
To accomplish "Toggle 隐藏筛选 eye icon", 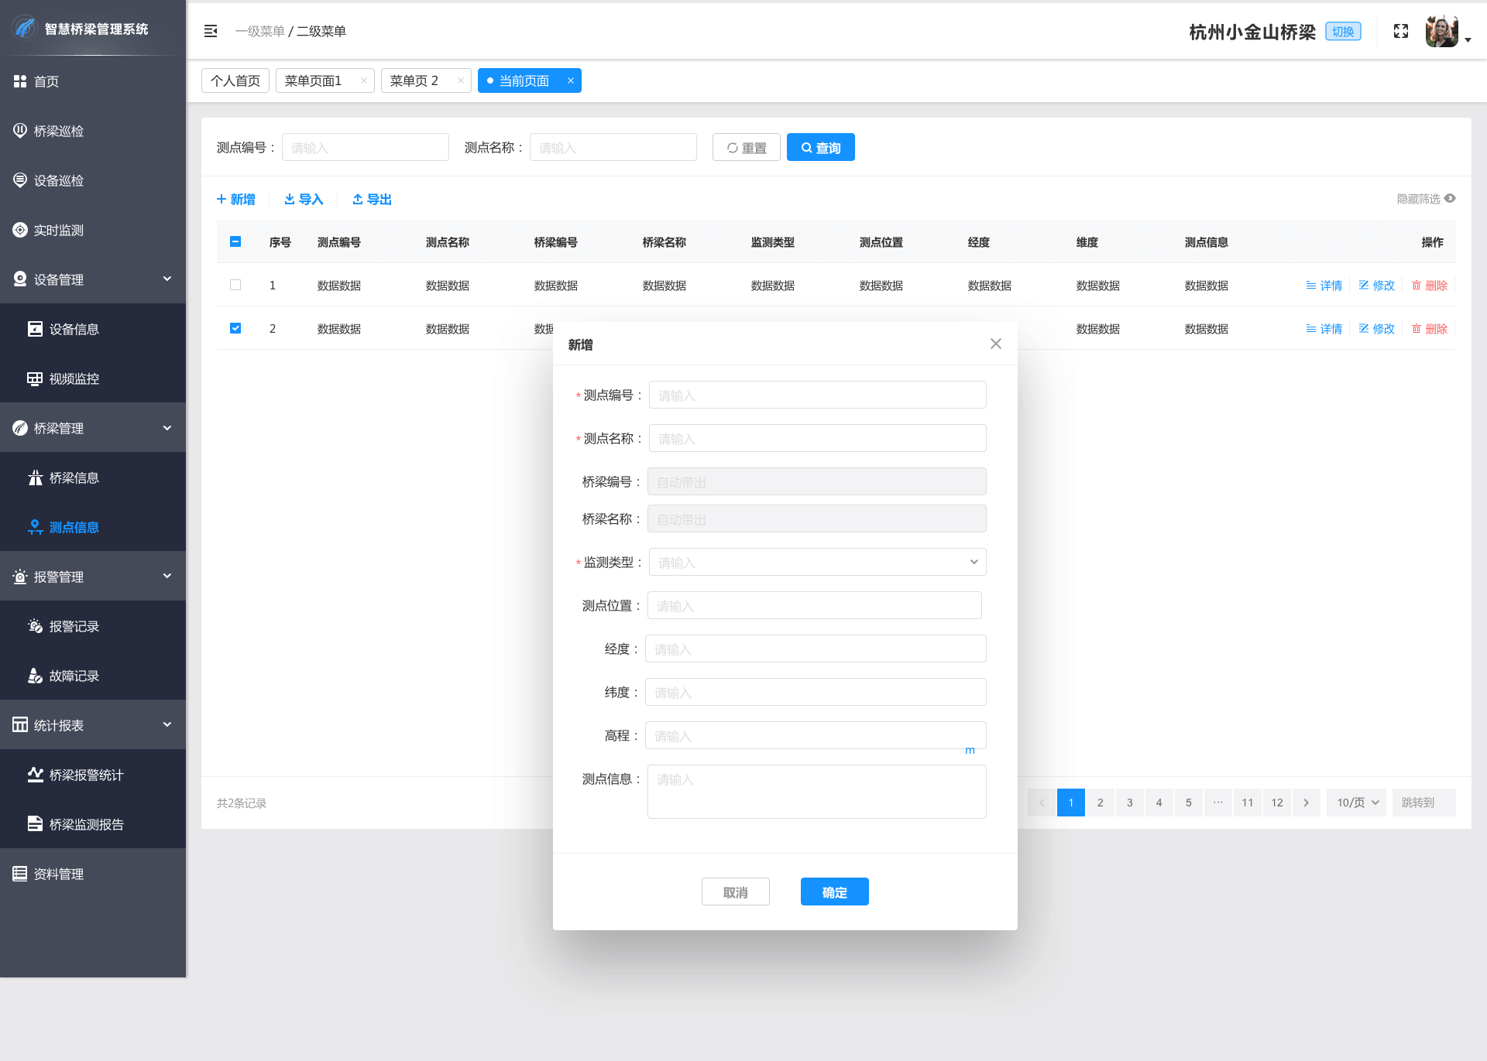I will pos(1450,199).
